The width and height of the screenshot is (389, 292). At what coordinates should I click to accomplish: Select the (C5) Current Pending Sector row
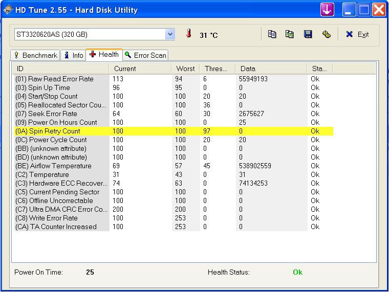(x=174, y=192)
